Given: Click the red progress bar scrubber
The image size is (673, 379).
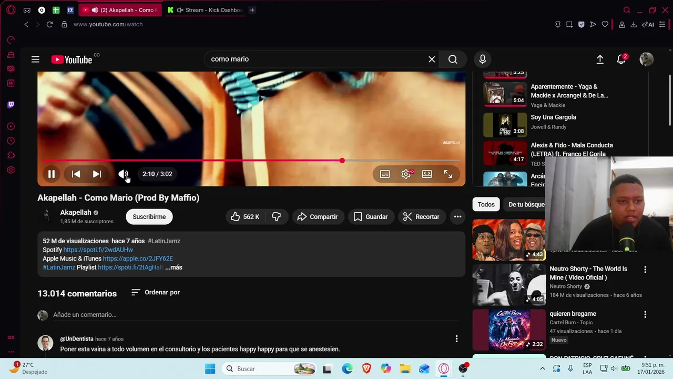Looking at the screenshot, I should 342,161.
